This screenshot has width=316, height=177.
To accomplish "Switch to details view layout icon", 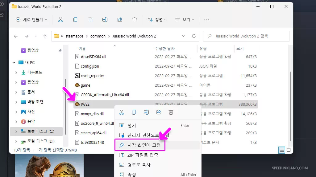I will point(282,150).
